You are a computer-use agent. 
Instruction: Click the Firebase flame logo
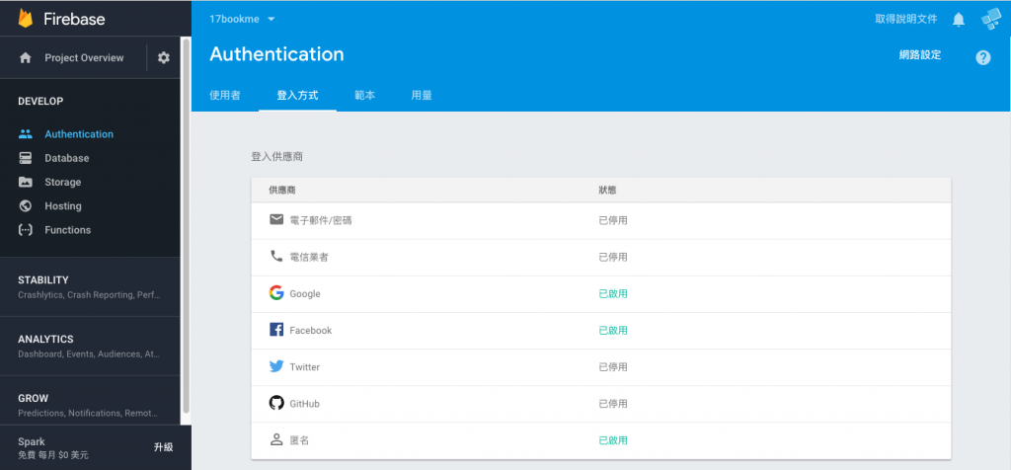[25, 19]
